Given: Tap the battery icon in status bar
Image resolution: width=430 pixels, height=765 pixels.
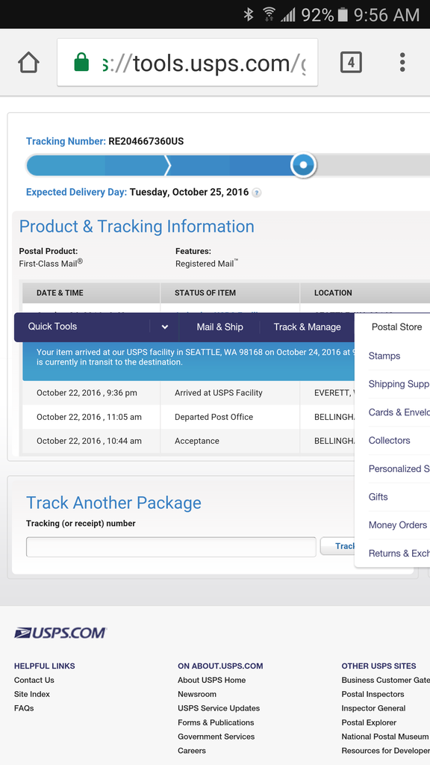Looking at the screenshot, I should 343,15.
